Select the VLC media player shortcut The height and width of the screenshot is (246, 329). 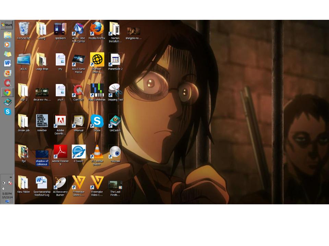(x=97, y=155)
